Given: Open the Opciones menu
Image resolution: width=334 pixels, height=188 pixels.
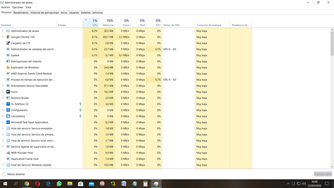Looking at the screenshot, I should 18,7.
